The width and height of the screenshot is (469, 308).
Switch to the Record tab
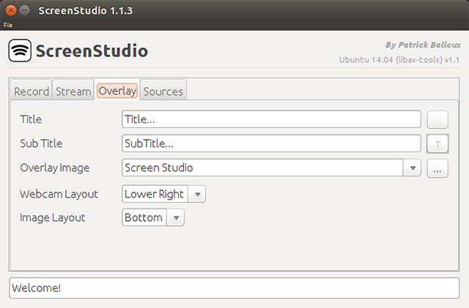point(32,91)
